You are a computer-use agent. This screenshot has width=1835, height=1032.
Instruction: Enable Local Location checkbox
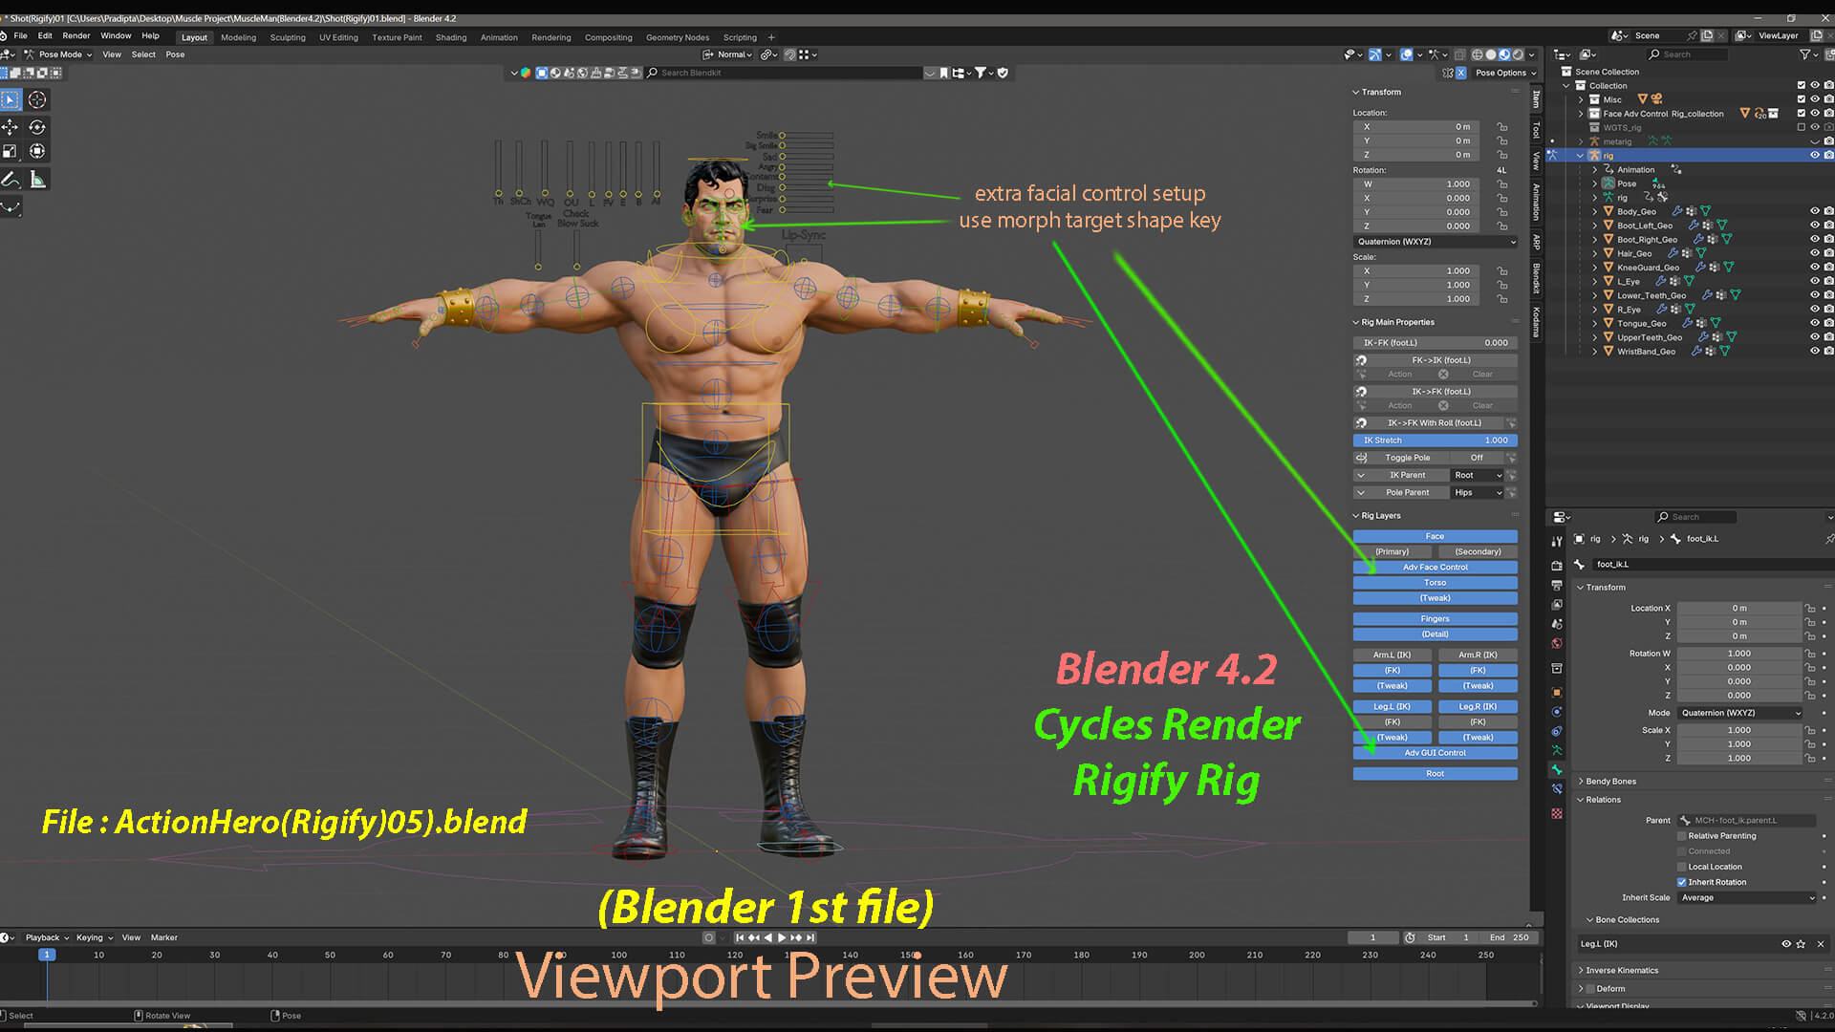[x=1682, y=867]
